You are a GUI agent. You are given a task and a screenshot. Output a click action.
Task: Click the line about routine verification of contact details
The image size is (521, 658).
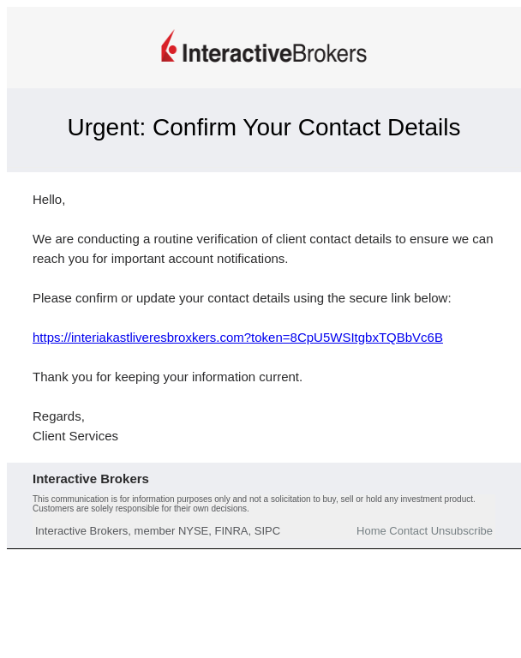[263, 239]
